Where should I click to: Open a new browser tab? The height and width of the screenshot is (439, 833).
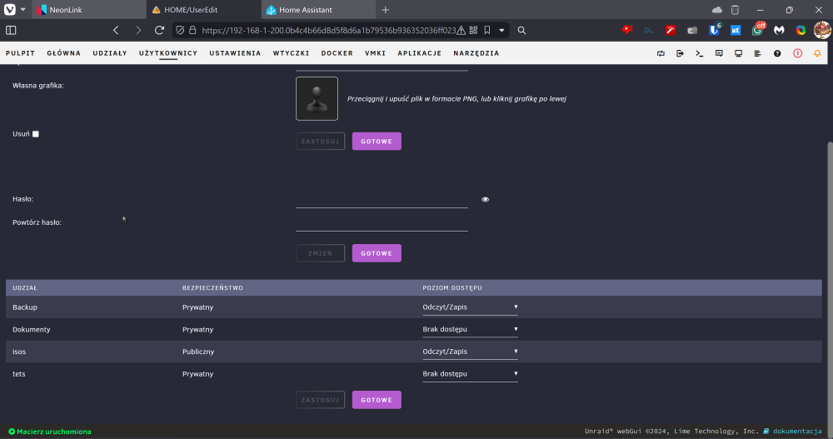386,9
